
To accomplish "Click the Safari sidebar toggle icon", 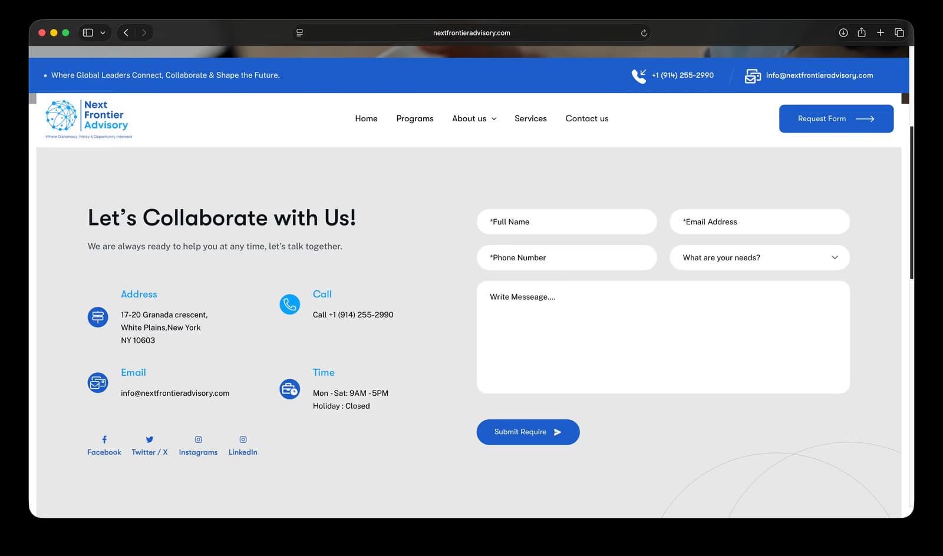I will (88, 33).
